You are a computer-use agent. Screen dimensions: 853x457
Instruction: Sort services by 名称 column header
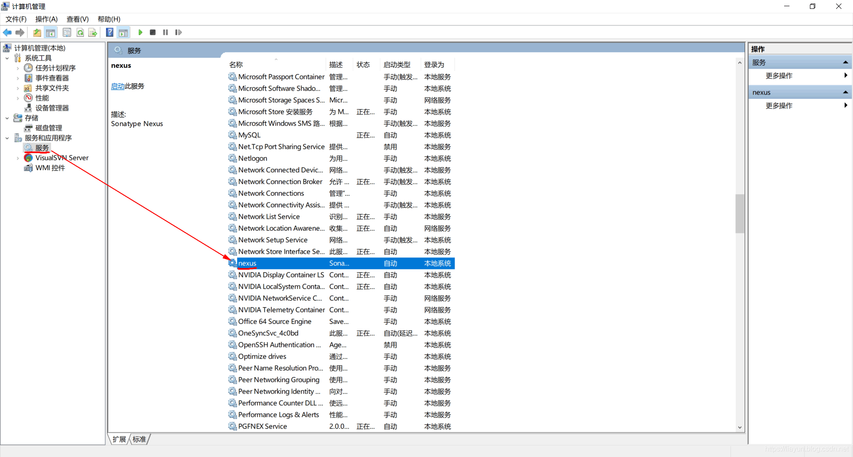point(276,65)
